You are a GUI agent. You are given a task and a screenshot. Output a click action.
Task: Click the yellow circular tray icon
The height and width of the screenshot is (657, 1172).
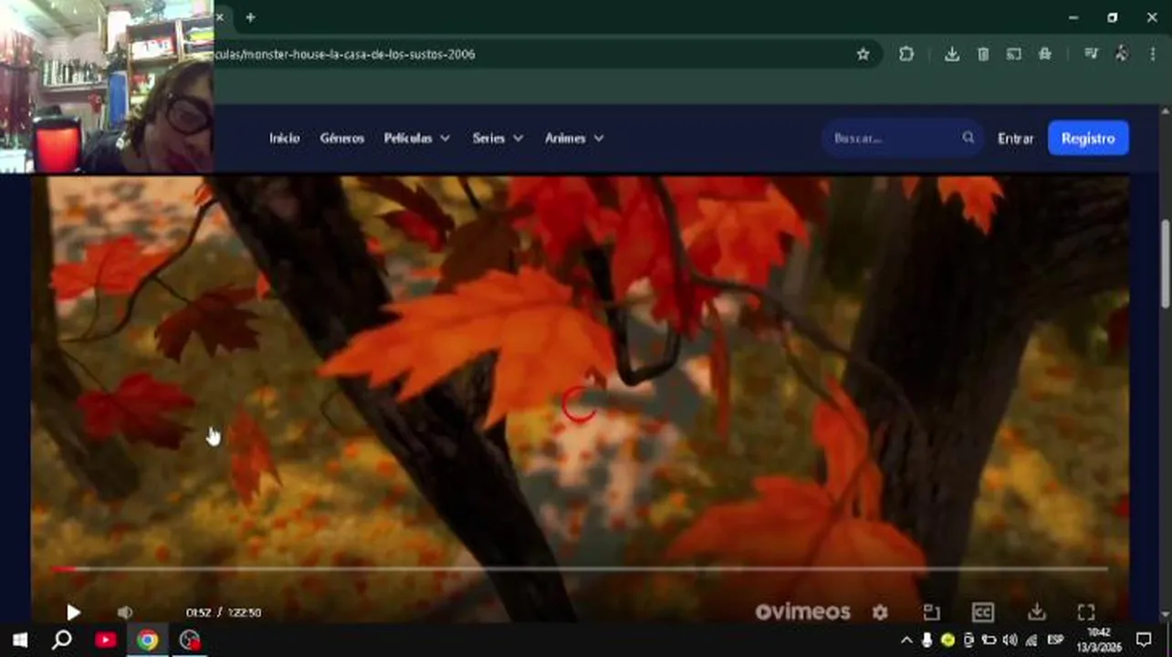tap(947, 640)
